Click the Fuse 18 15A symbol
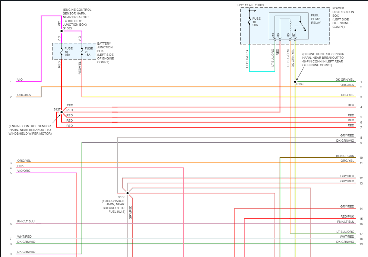Screen dimensions: 368x257 [x=61, y=51]
